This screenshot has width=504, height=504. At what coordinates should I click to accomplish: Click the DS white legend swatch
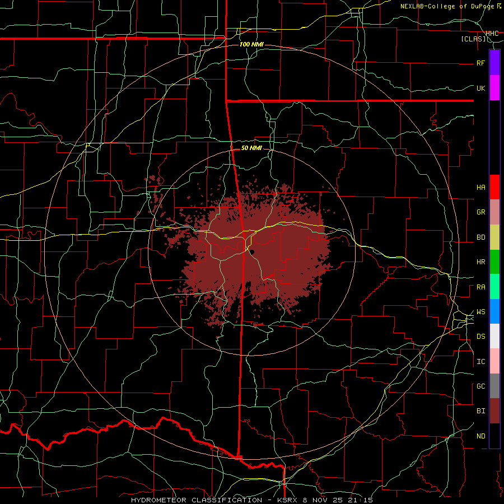[x=494, y=336]
